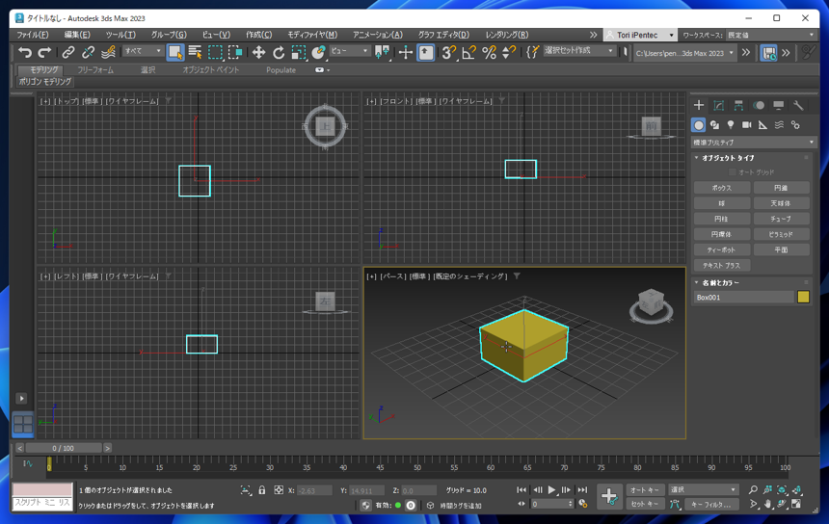Click the テキスト プラス button
829x524 pixels.
coord(722,265)
